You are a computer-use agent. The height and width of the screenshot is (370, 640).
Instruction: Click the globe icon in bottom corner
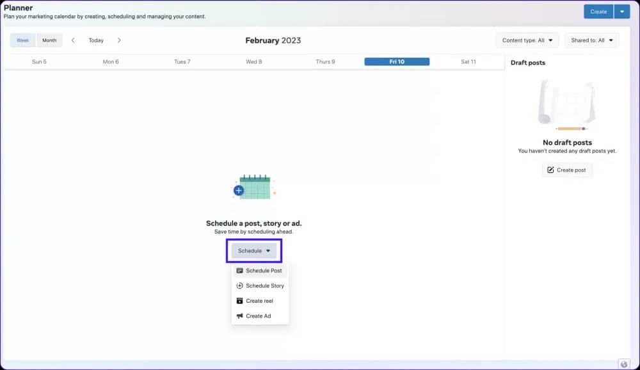pos(624,364)
